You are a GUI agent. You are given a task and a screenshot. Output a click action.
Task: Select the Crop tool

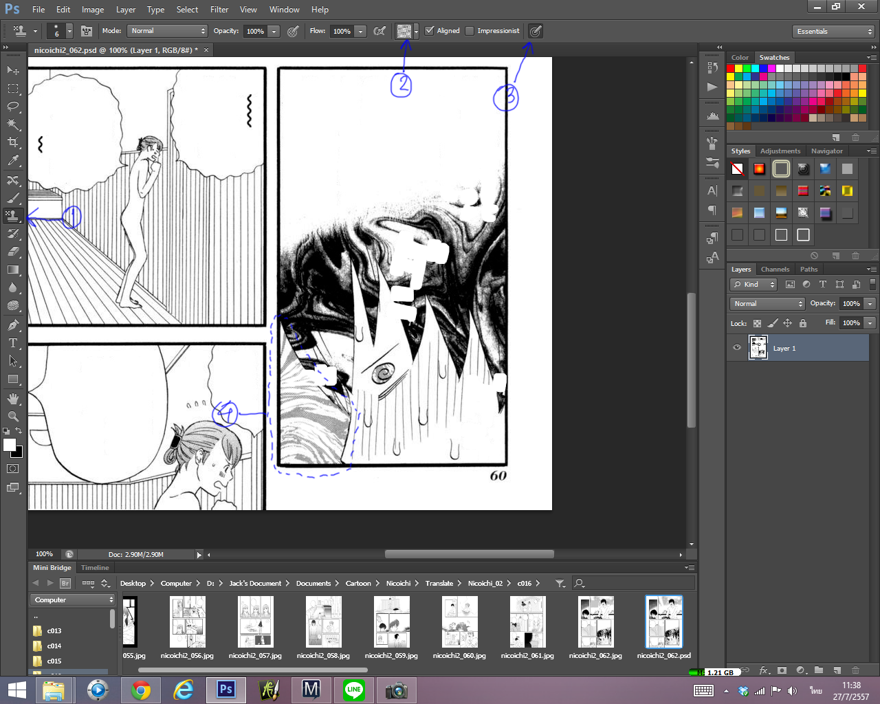click(x=13, y=142)
